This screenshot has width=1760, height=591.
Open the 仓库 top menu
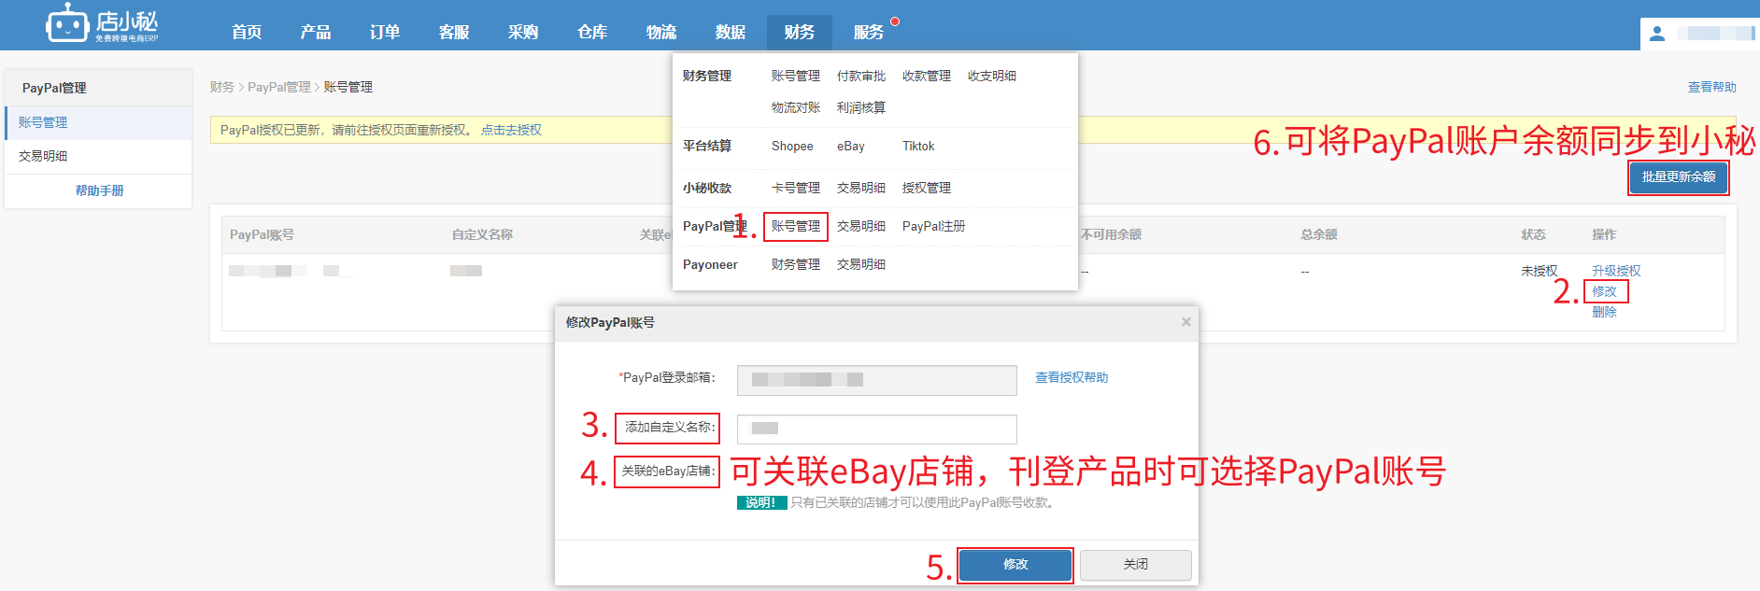[592, 32]
